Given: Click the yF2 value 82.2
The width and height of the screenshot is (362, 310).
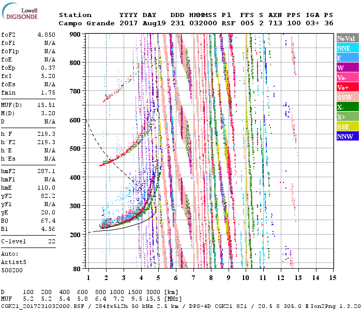Looking at the screenshot, I should 48,196.
